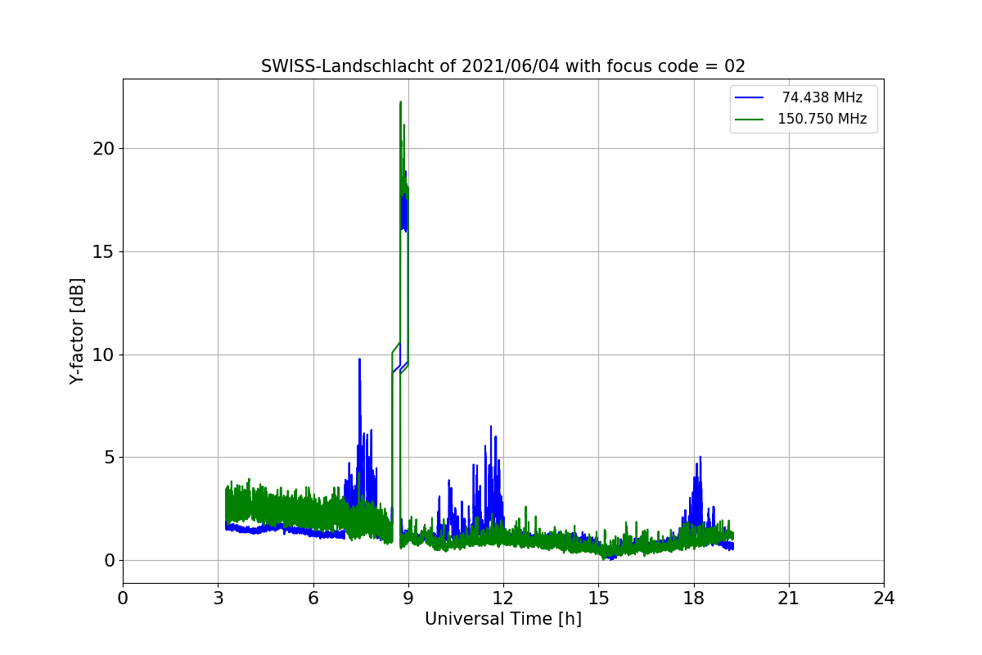Click the blue burst peak near 18 hours
Screen dimensions: 982x655
coord(700,458)
